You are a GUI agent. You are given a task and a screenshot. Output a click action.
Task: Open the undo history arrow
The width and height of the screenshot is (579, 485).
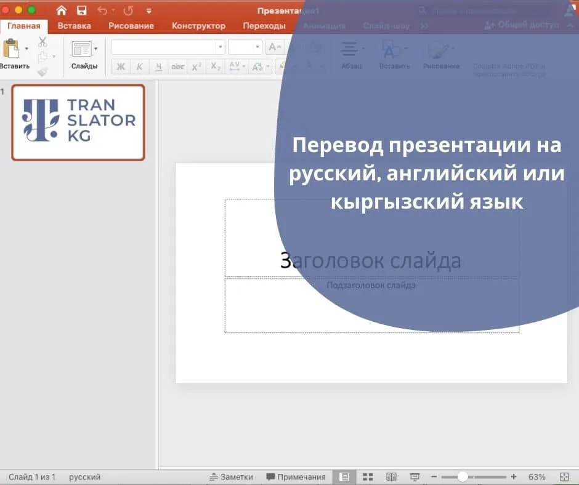(113, 10)
